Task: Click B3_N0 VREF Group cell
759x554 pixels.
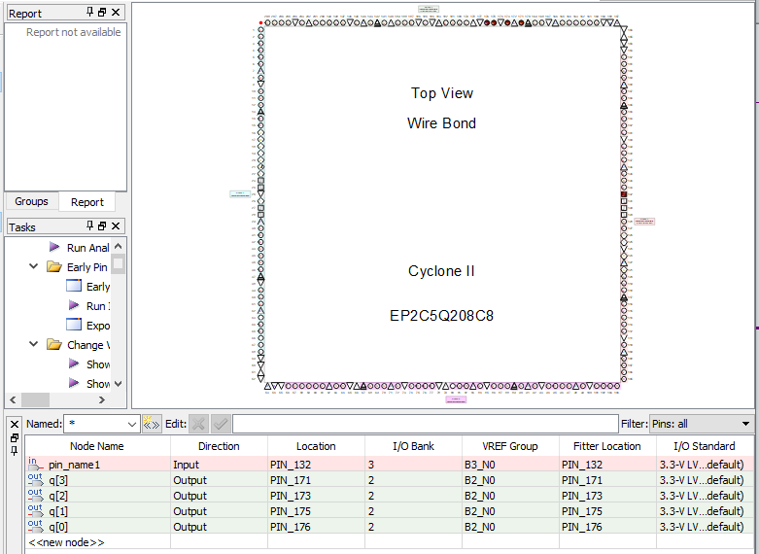Action: click(510, 465)
